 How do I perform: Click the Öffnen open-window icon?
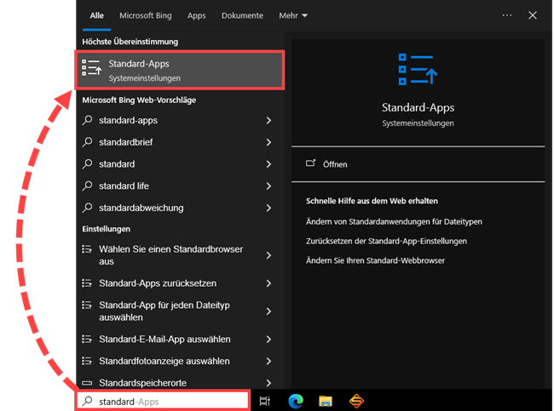[x=310, y=163]
